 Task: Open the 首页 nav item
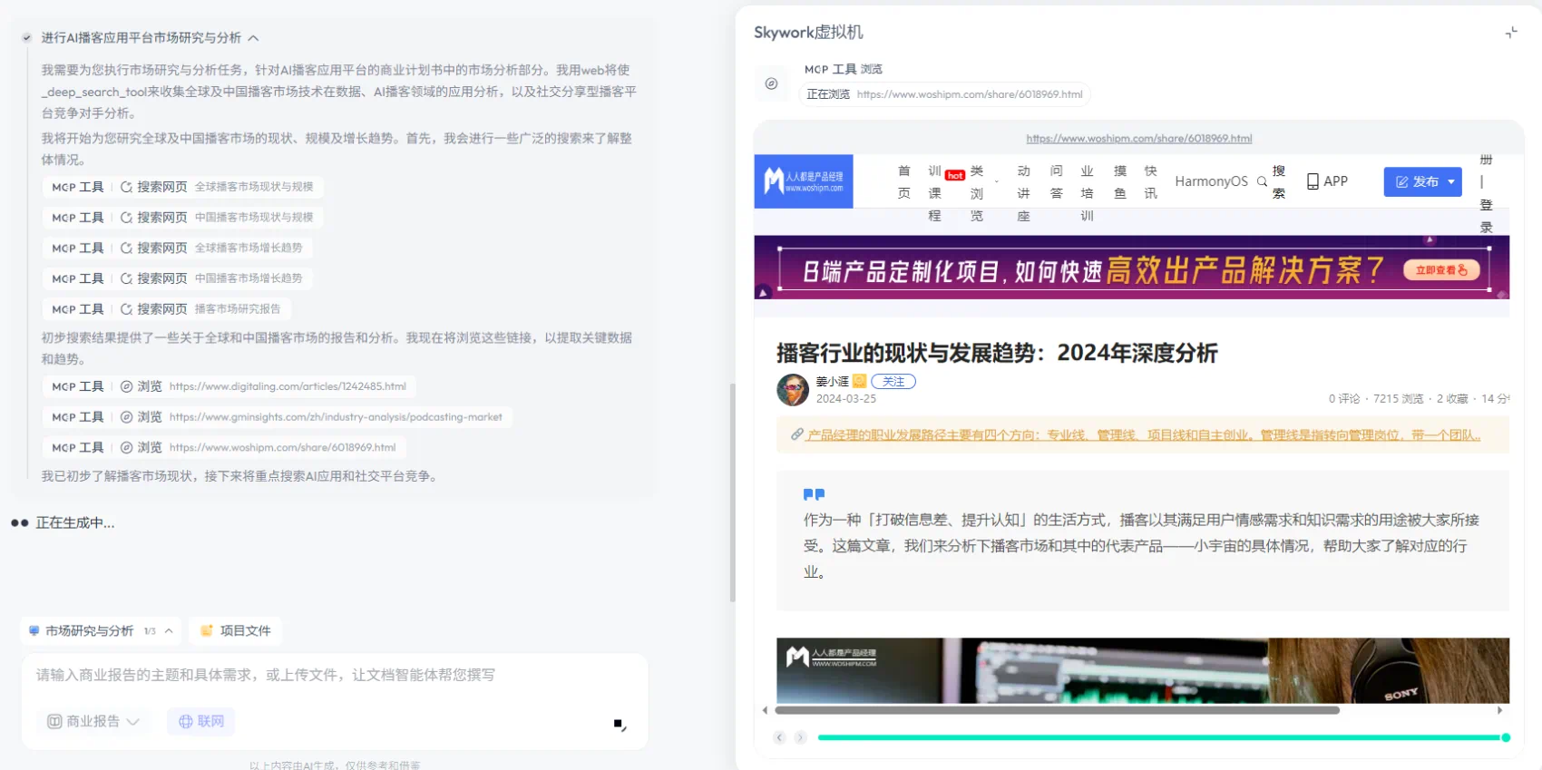pyautogui.click(x=904, y=181)
